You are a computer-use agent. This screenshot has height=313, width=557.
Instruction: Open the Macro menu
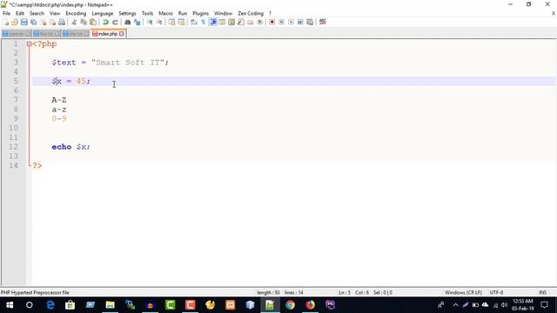(165, 14)
